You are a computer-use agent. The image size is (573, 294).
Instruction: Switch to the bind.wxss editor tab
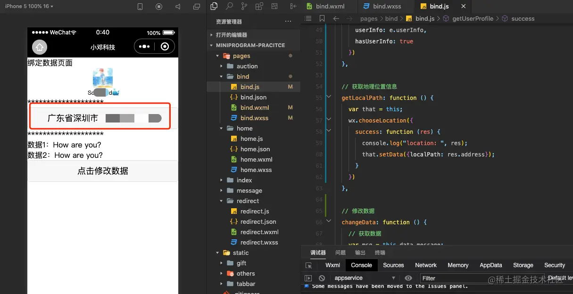click(x=386, y=6)
